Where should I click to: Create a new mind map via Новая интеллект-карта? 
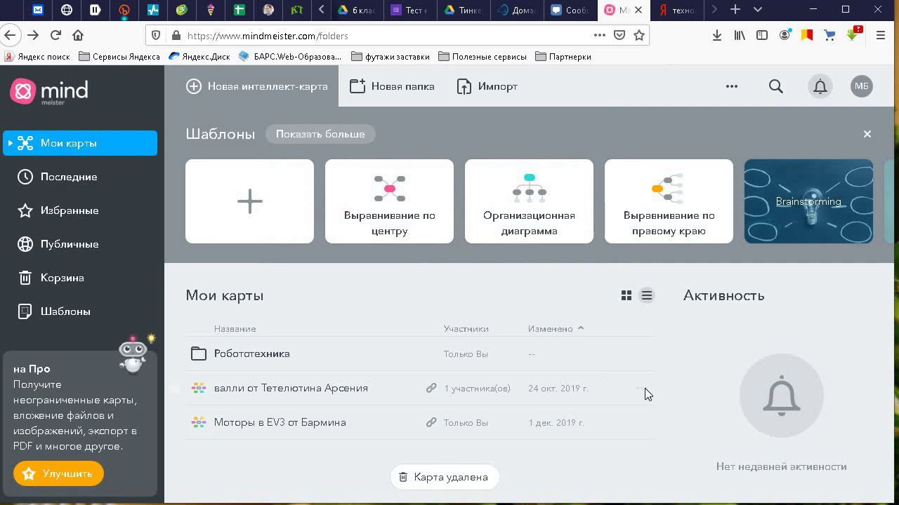[x=257, y=86]
